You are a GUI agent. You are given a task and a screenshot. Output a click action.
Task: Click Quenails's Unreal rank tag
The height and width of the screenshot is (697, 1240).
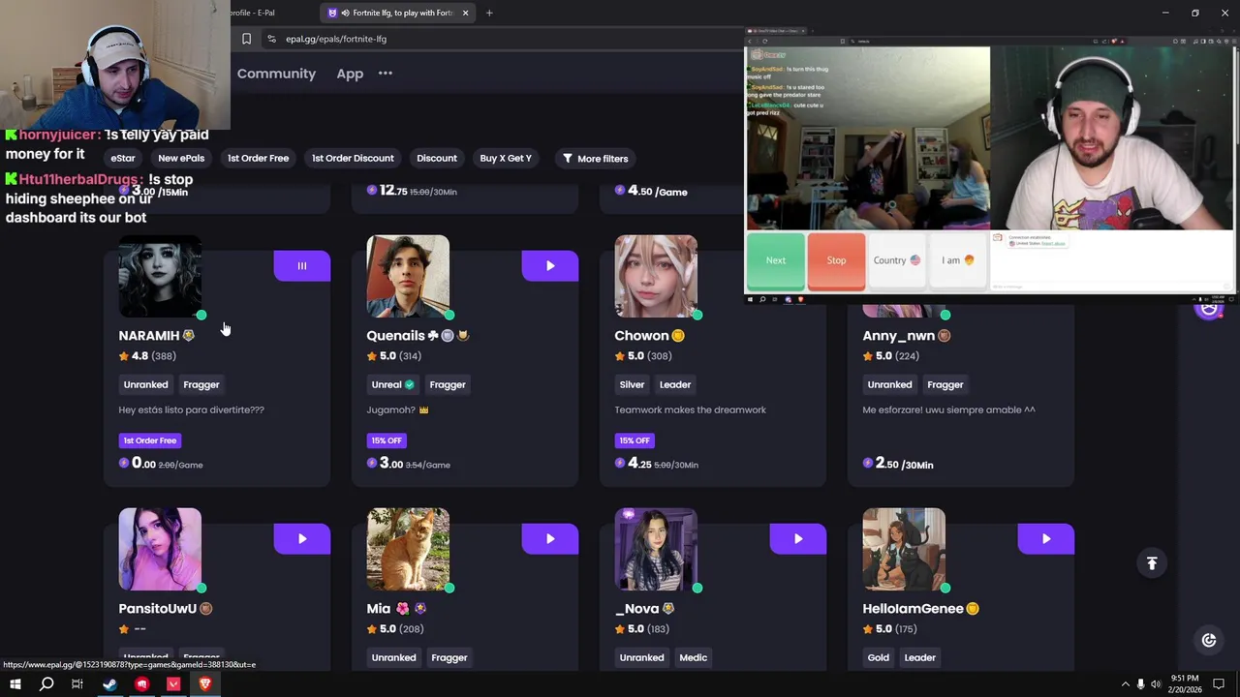(x=392, y=385)
